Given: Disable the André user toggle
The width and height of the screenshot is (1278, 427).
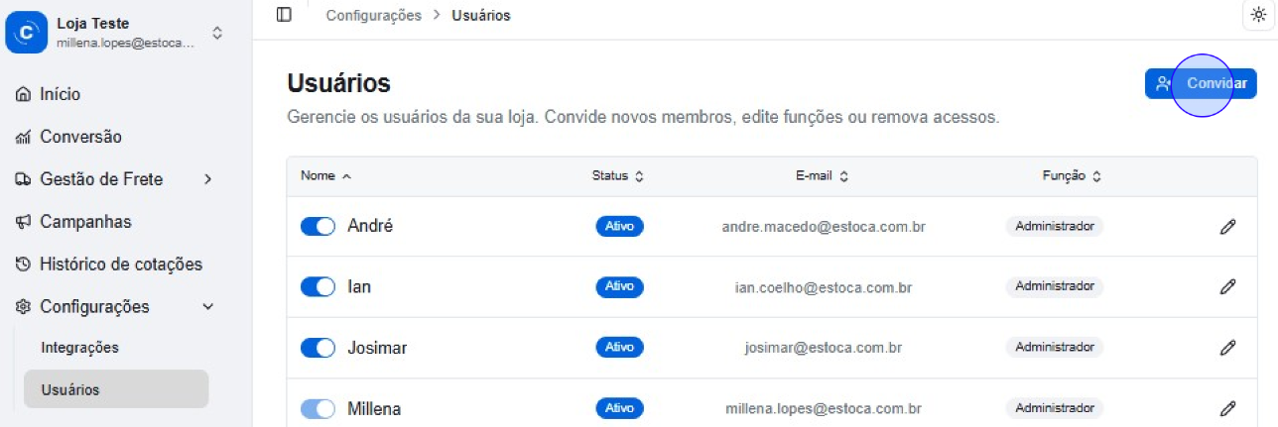Looking at the screenshot, I should pos(318,226).
